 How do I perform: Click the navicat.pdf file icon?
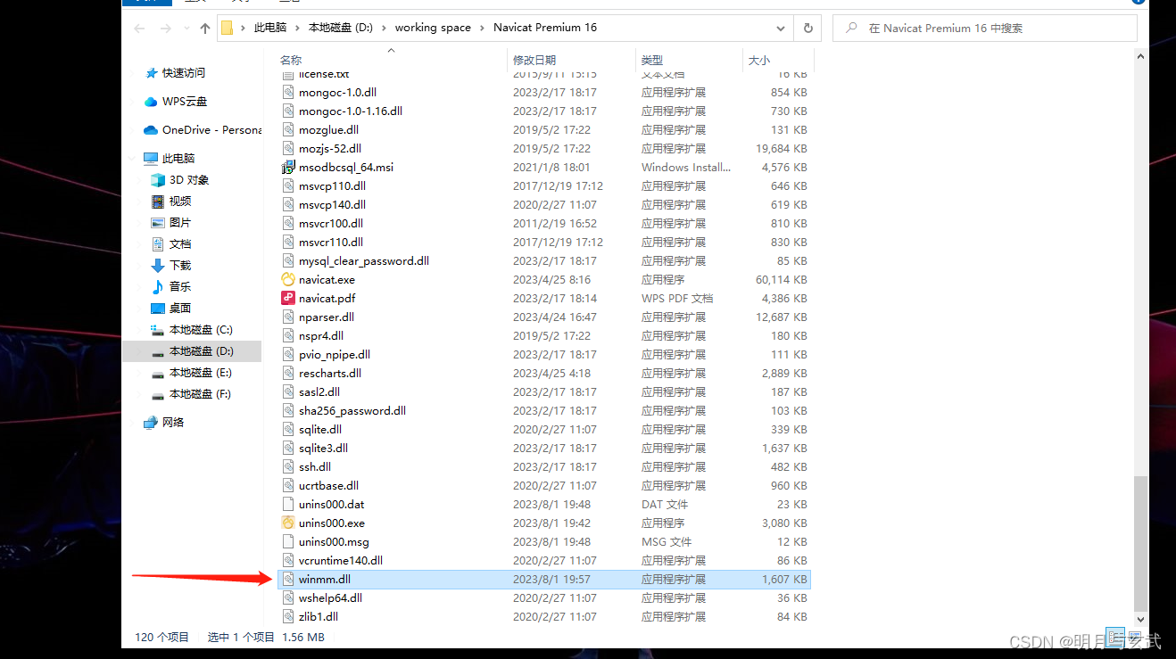click(288, 299)
